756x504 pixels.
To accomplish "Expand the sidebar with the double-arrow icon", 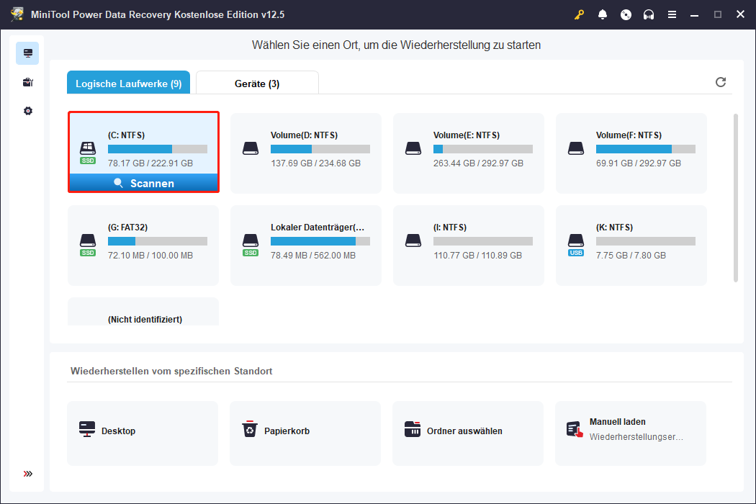I will click(28, 474).
